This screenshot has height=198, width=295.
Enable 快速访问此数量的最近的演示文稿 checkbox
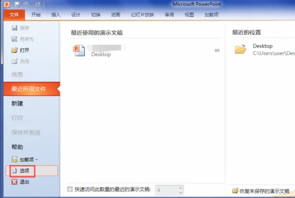[x=70, y=189]
